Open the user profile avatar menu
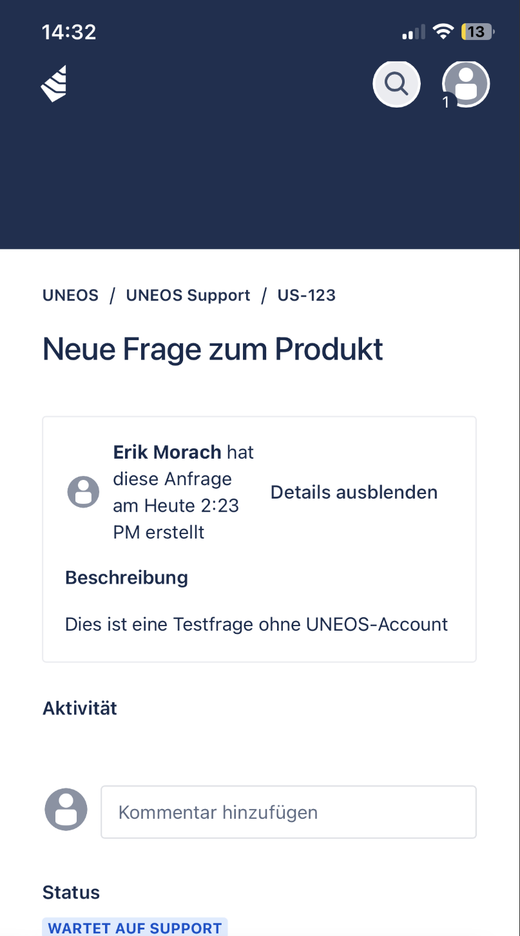Viewport: 520px width, 936px height. (466, 82)
